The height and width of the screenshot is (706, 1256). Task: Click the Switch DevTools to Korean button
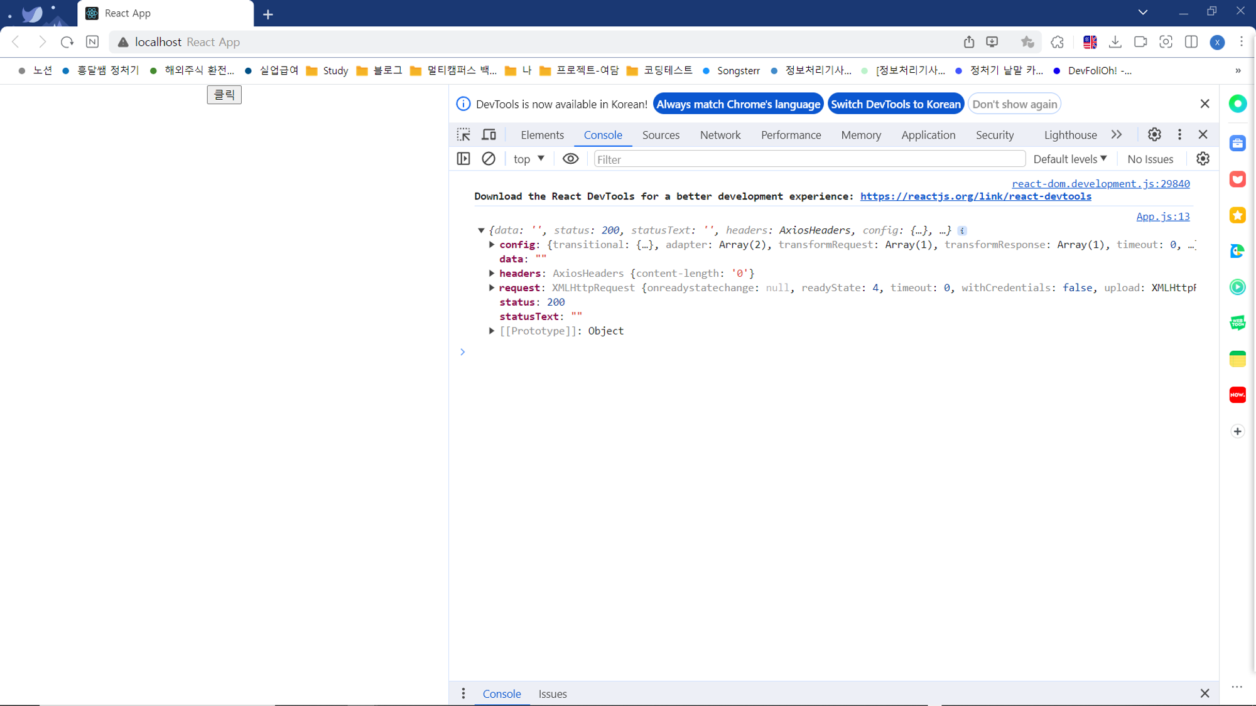point(896,104)
